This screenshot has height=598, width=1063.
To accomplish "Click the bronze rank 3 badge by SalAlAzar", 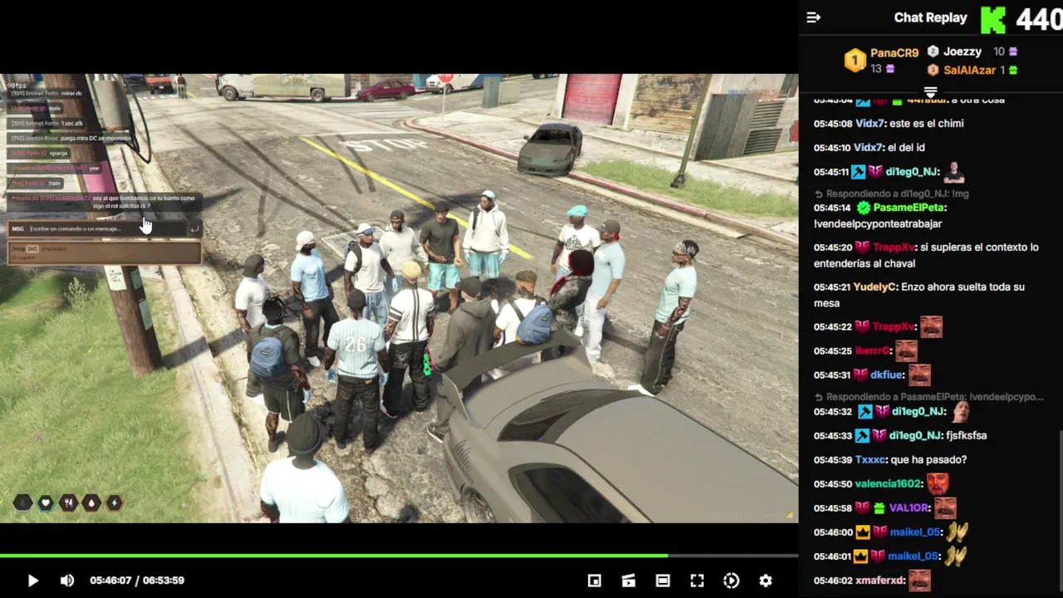I will click(x=933, y=71).
